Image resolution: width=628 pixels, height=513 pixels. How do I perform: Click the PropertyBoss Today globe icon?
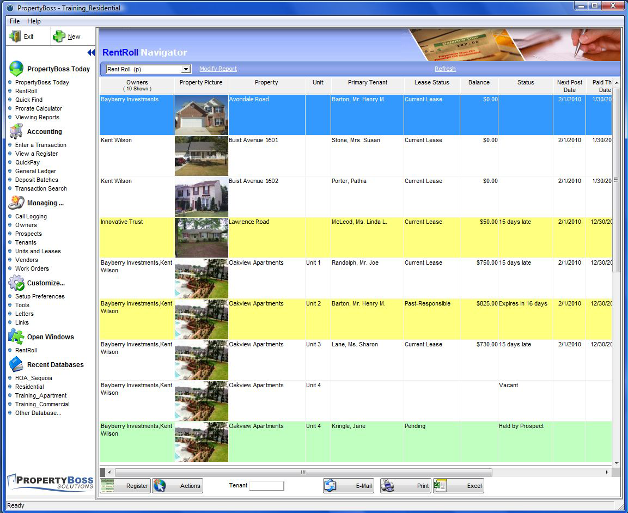(16, 69)
